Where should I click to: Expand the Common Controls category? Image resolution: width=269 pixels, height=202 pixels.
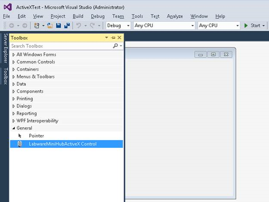pyautogui.click(x=14, y=62)
